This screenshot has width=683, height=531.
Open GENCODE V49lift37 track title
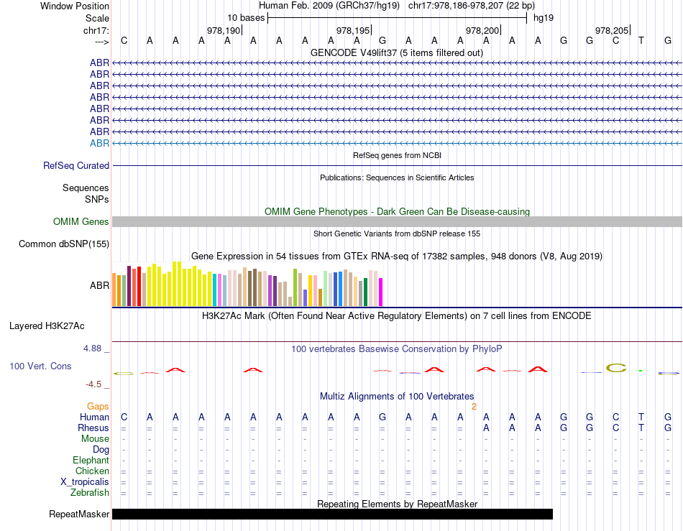pos(397,53)
